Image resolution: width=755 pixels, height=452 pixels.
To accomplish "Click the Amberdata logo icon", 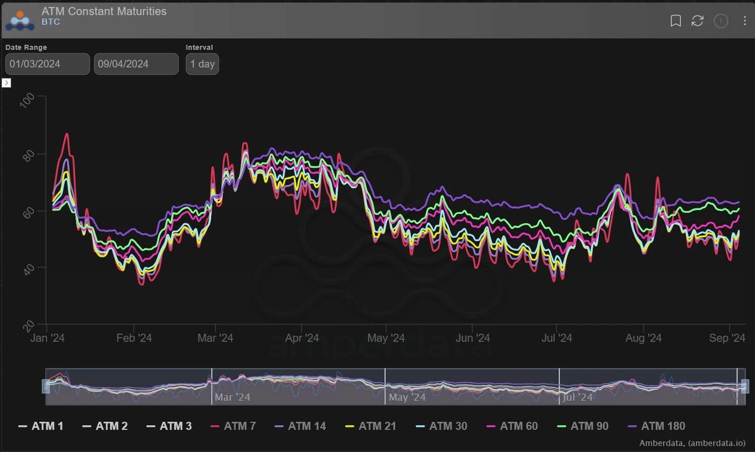I will [20, 20].
